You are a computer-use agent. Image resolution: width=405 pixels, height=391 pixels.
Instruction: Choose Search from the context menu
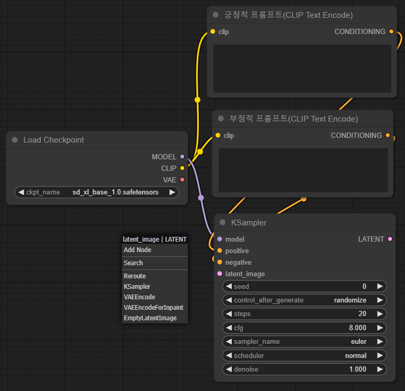155,263
